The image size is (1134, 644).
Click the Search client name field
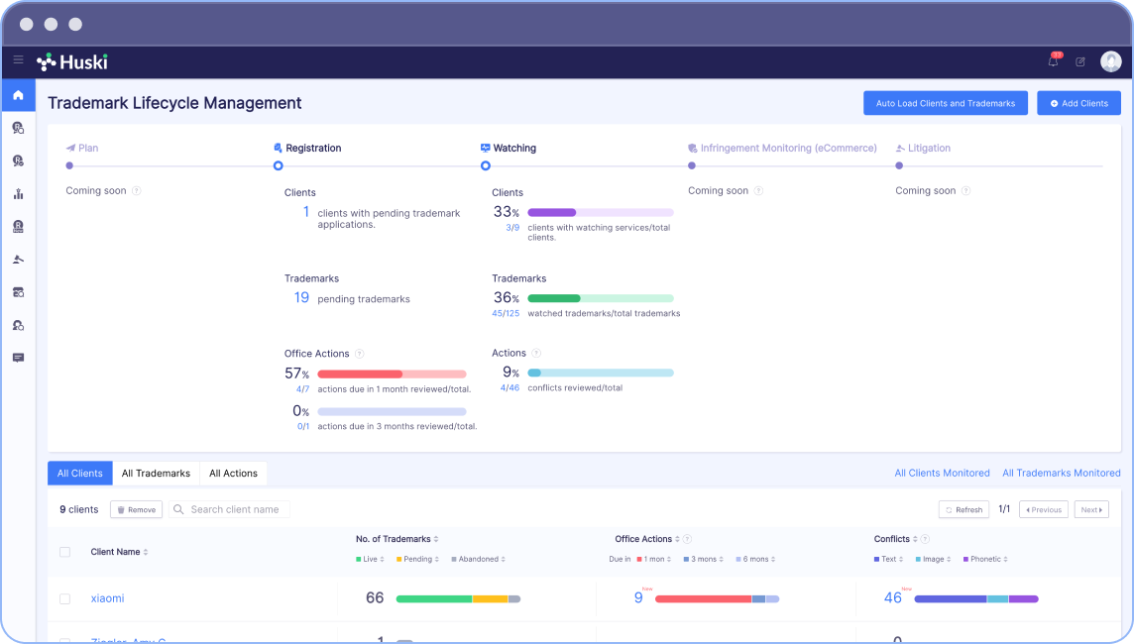coord(235,509)
